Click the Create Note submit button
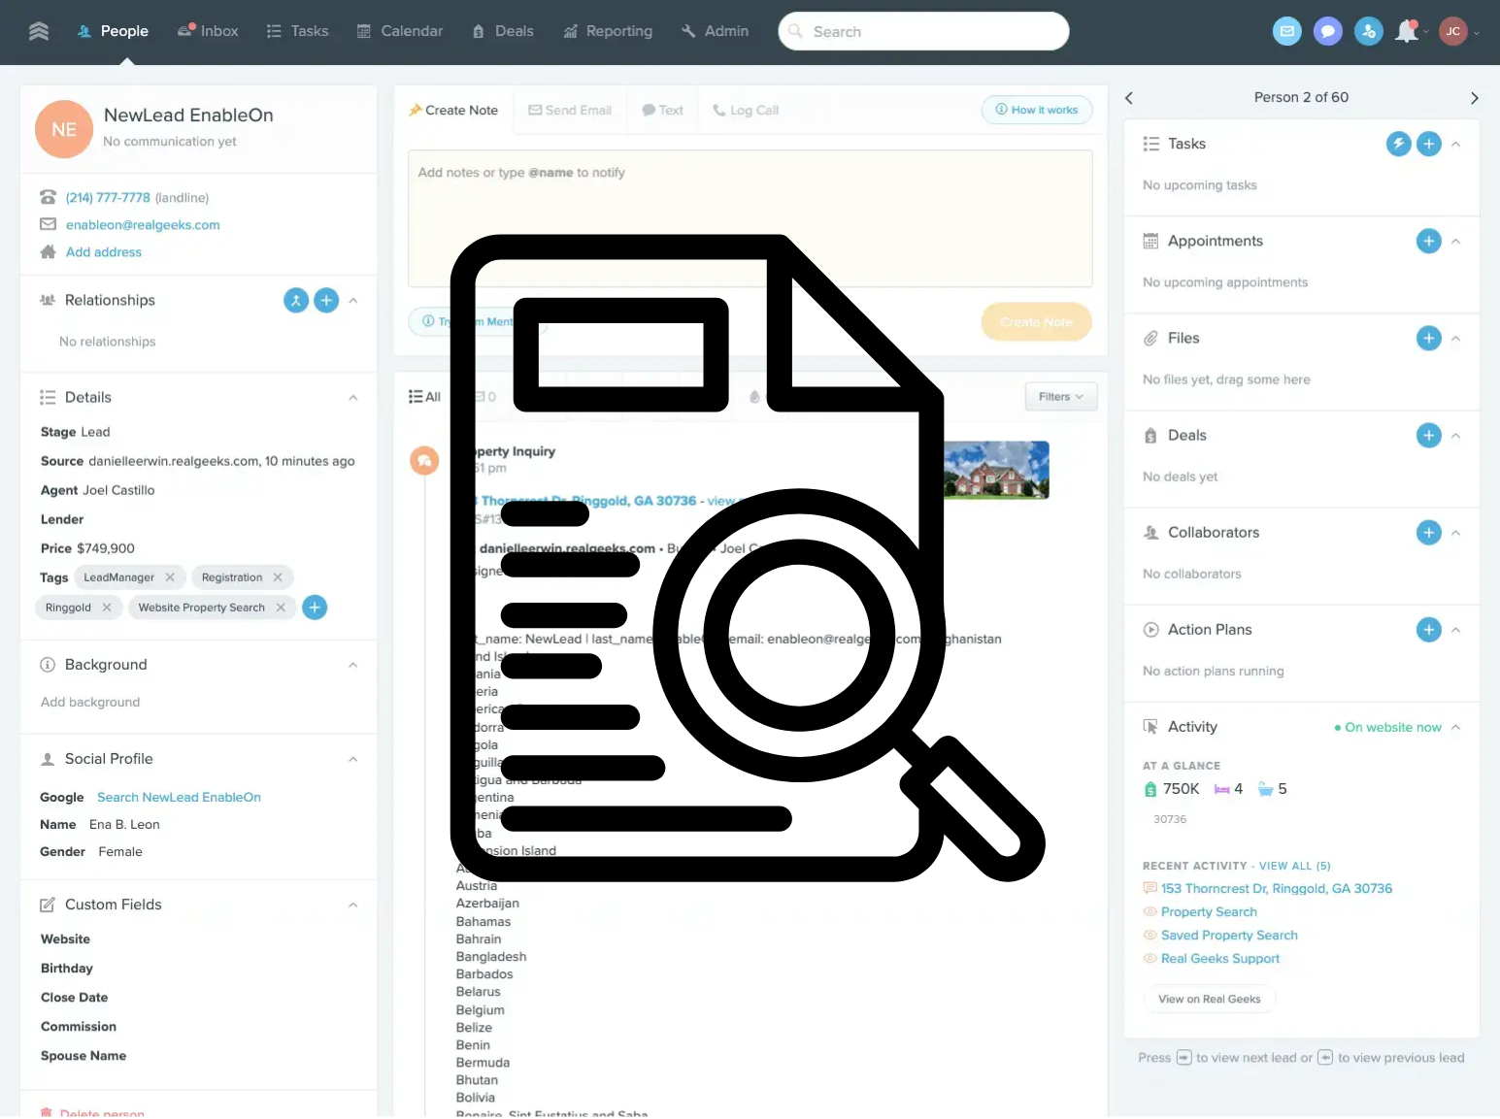This screenshot has height=1119, width=1500. (x=1037, y=322)
